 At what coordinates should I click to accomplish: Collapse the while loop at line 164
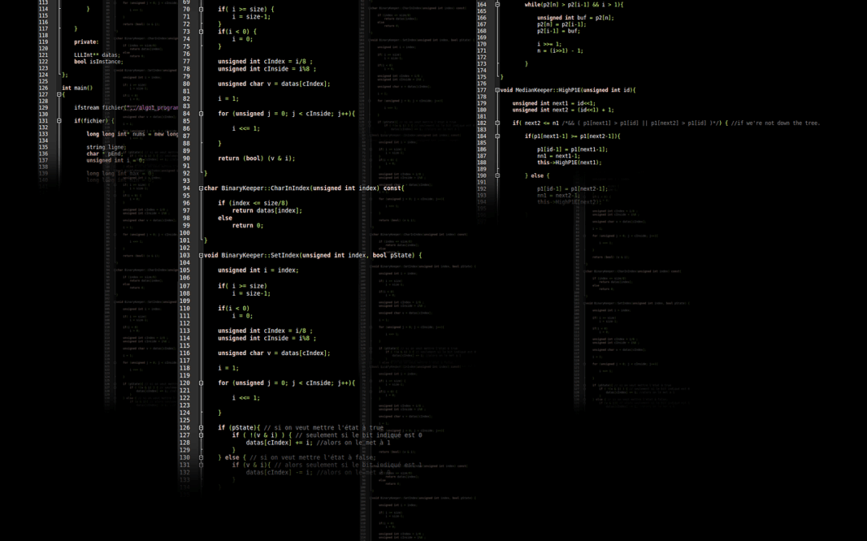click(x=497, y=4)
